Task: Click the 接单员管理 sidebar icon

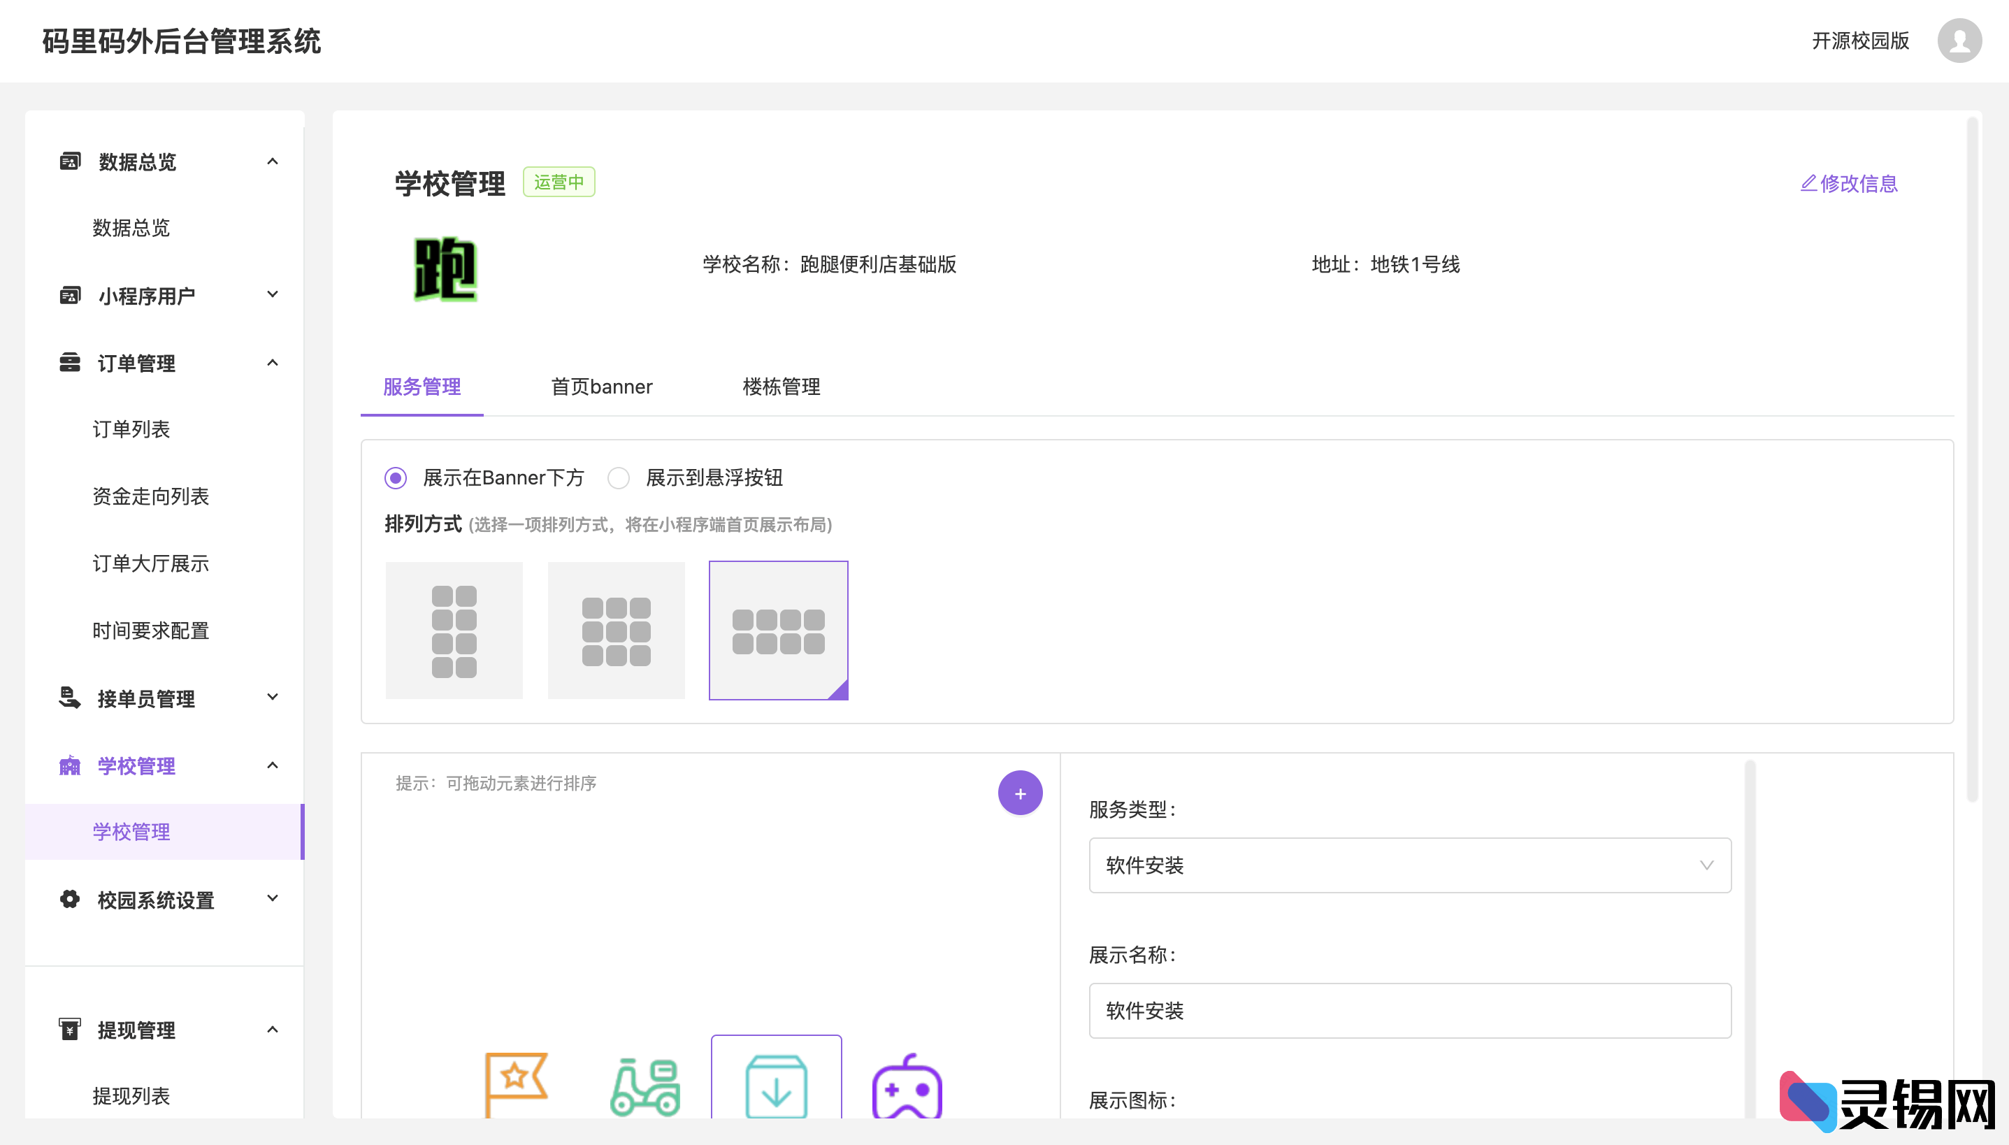Action: point(69,698)
